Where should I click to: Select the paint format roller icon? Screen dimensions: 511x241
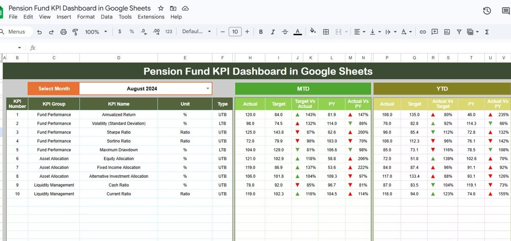[x=76, y=32]
